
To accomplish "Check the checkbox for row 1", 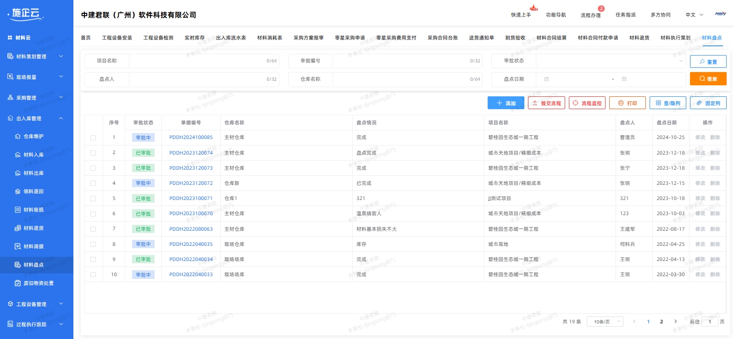I will point(93,138).
